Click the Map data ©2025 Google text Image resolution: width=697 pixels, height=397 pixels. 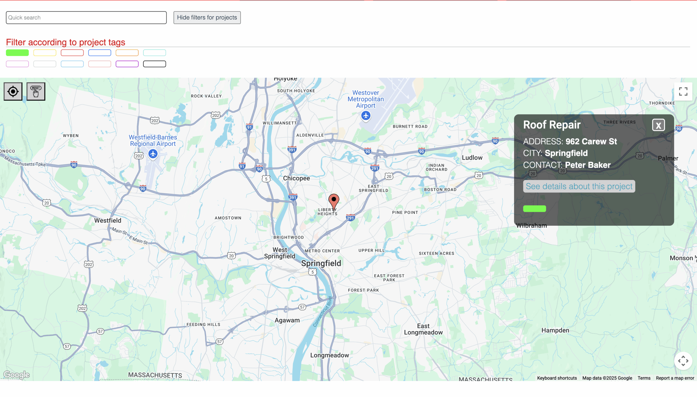[x=607, y=378]
